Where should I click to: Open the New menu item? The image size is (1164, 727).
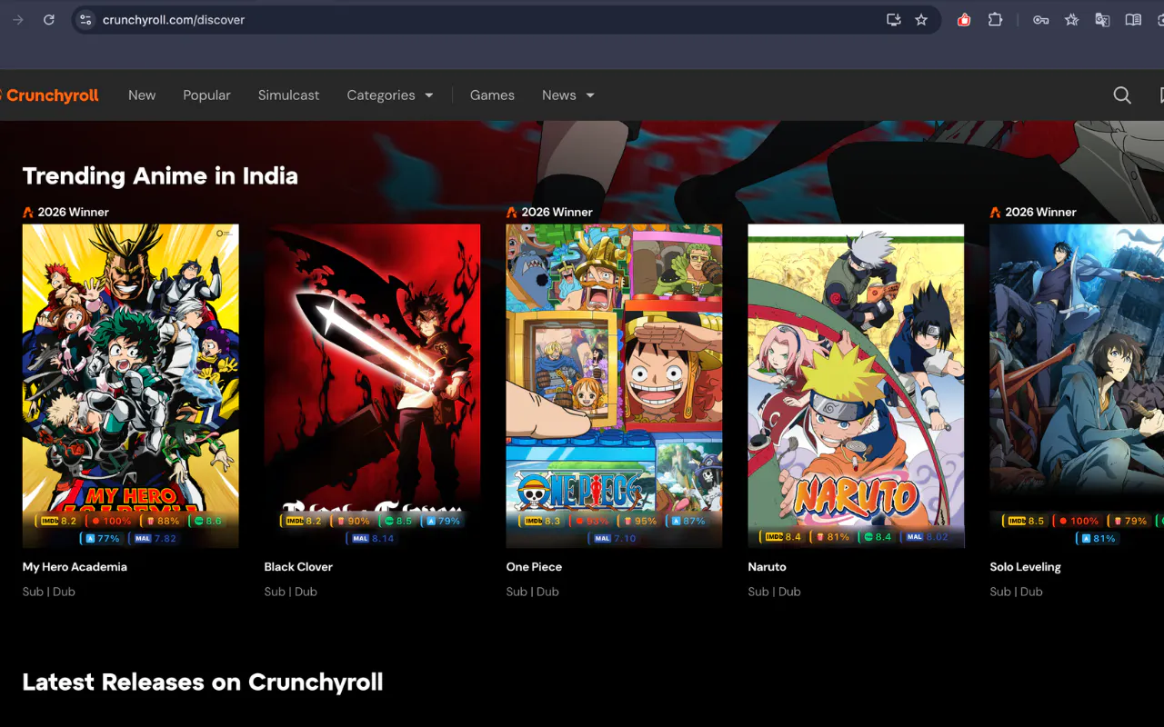pos(142,95)
